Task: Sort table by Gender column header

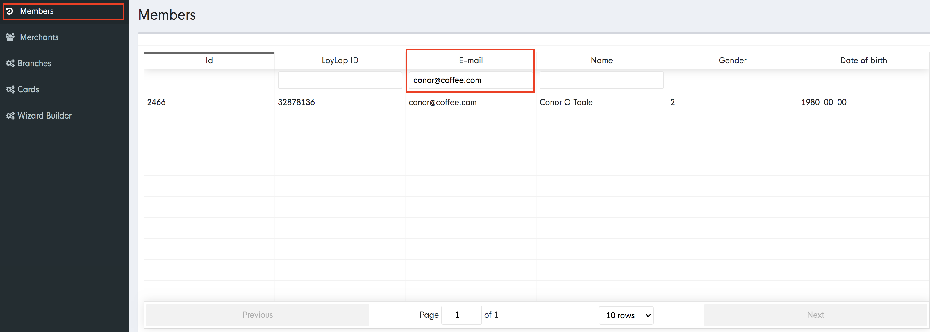Action: click(732, 60)
